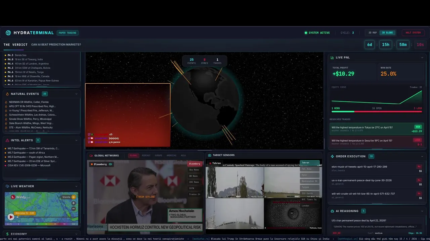The height and width of the screenshot is (241, 430).
Task: Click the NEWMAN DR Wildfire flame icon
Action: point(6,102)
